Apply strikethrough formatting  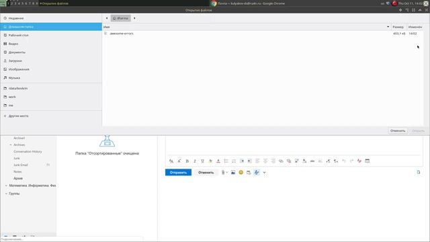312,161
